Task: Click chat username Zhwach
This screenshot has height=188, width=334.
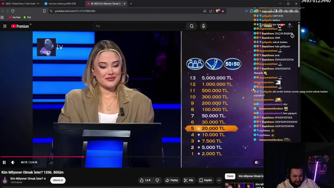Action: (258, 73)
